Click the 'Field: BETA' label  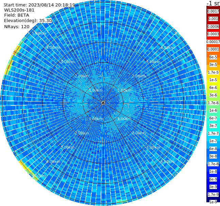[17, 15]
